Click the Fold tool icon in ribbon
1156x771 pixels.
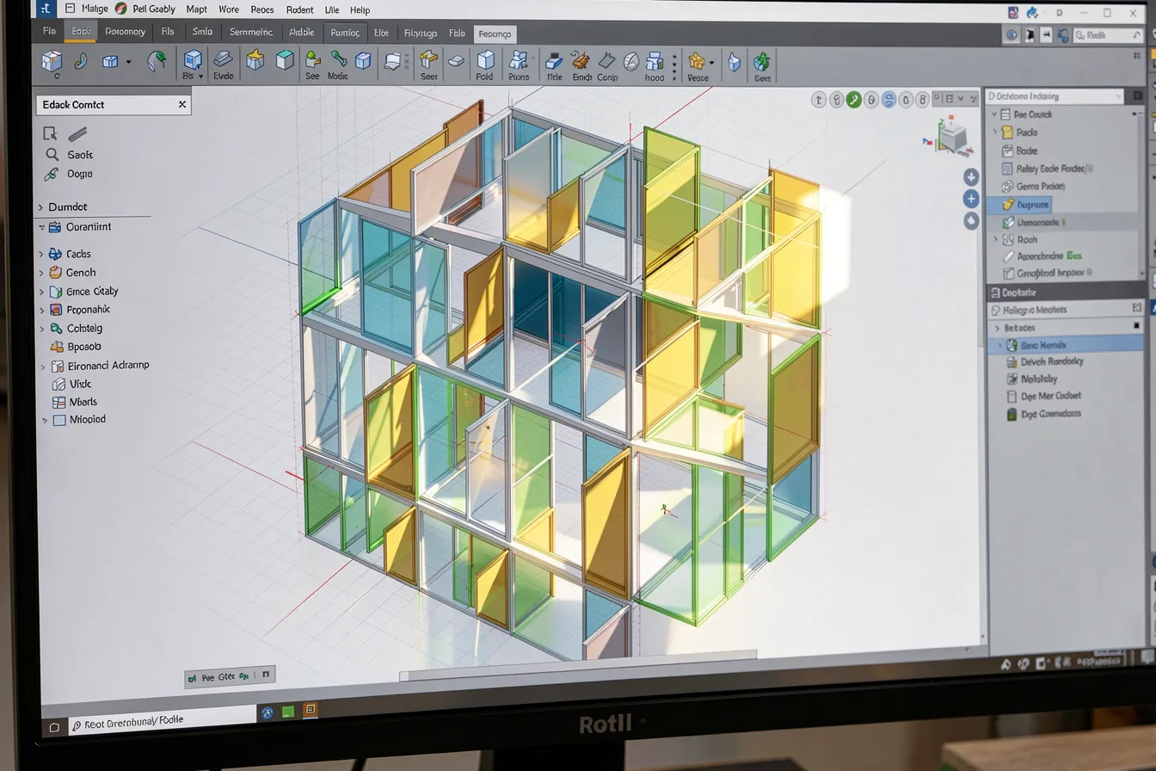[x=485, y=61]
